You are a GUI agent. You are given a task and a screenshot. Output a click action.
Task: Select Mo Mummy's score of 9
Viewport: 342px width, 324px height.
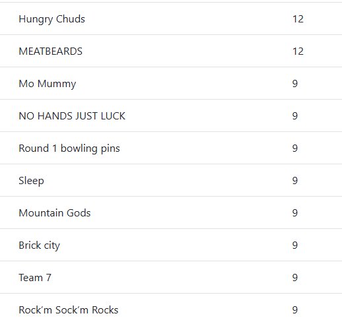click(295, 84)
